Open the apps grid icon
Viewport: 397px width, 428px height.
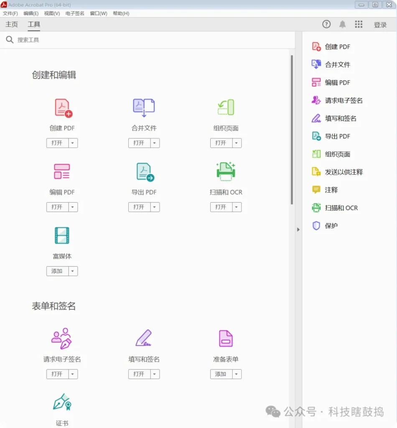tap(359, 24)
